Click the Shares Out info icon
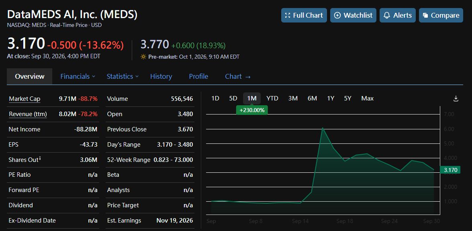This screenshot has width=472, height=231. click(40, 158)
